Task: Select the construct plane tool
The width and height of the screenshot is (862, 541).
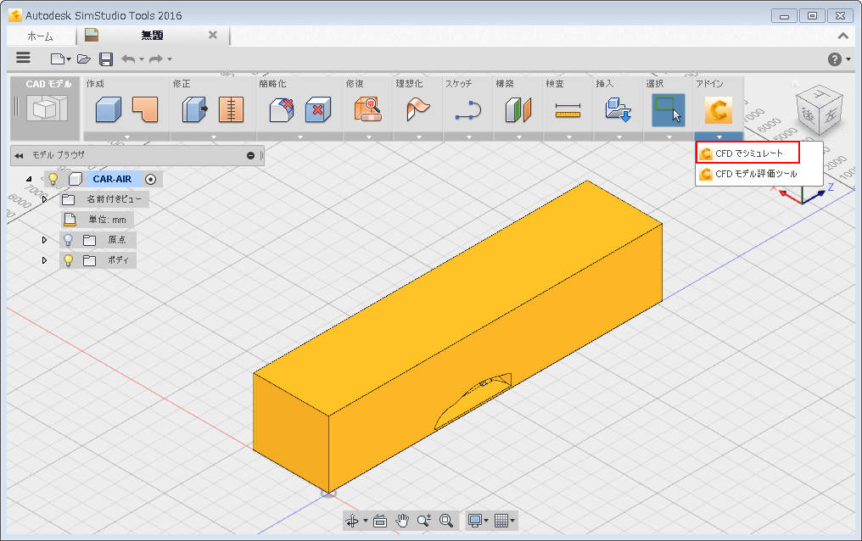Action: point(518,109)
